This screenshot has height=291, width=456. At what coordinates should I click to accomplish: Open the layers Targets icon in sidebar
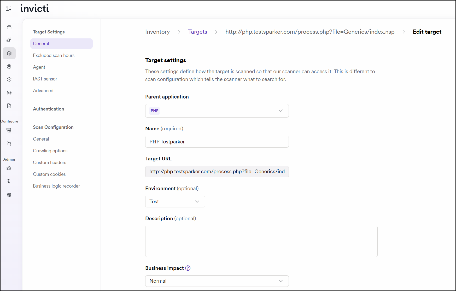[9, 53]
